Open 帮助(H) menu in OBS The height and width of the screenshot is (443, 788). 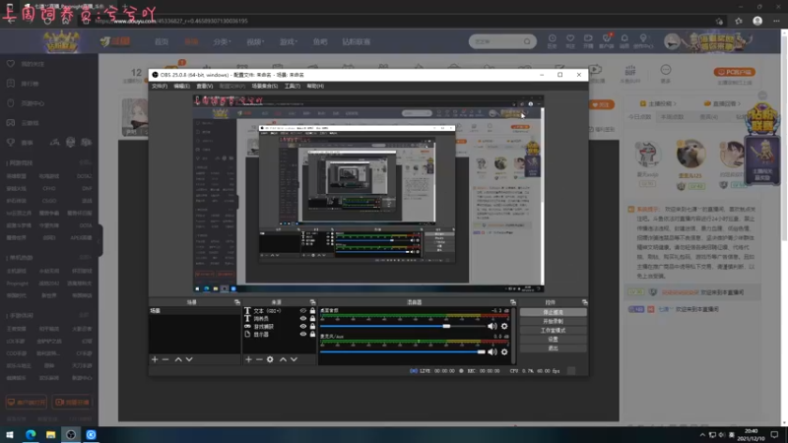315,87
